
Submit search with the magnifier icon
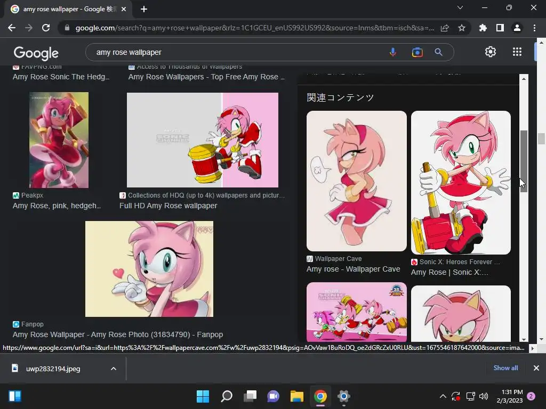(x=438, y=52)
